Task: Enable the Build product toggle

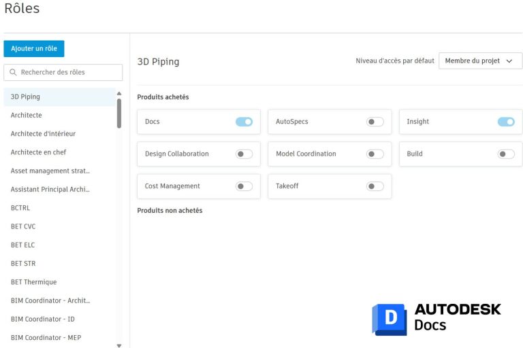Action: [506, 154]
